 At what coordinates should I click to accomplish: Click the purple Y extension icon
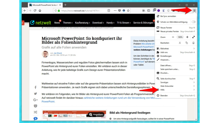pos(158,11)
